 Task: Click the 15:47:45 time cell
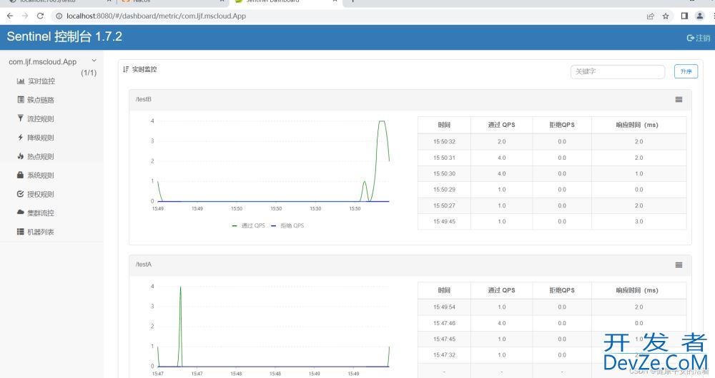click(444, 339)
